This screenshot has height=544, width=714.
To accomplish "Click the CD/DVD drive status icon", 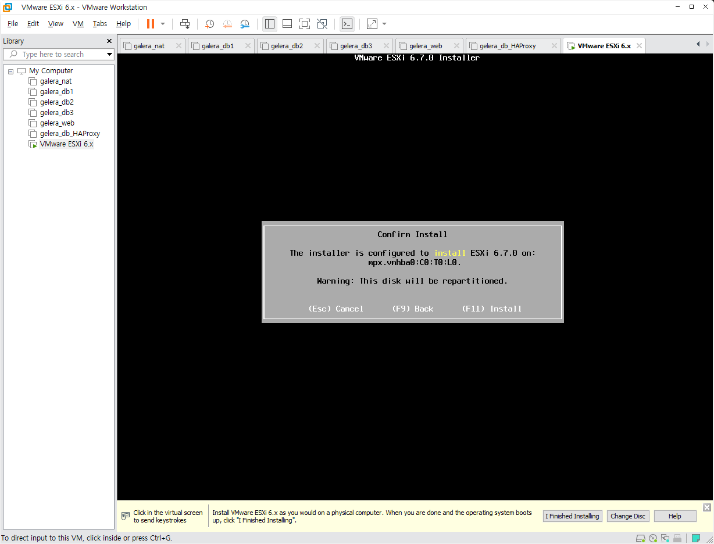I will [x=653, y=538].
